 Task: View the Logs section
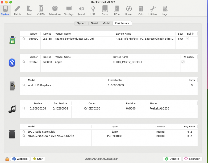pos(165,10)
